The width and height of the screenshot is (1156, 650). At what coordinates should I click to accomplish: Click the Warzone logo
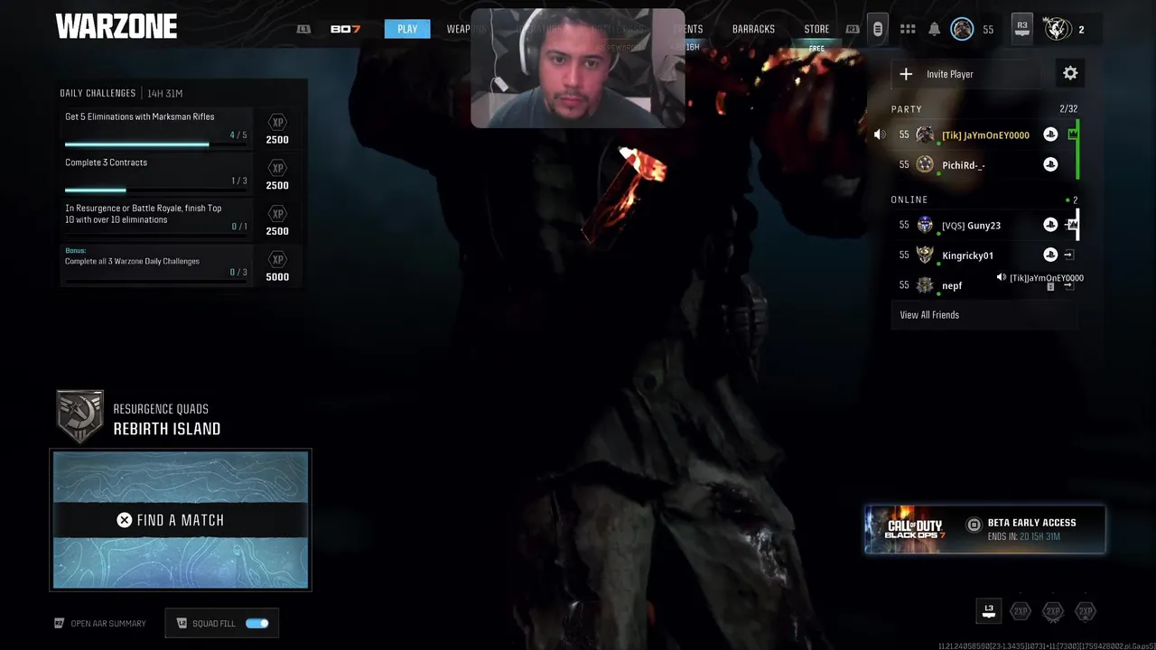pyautogui.click(x=117, y=27)
